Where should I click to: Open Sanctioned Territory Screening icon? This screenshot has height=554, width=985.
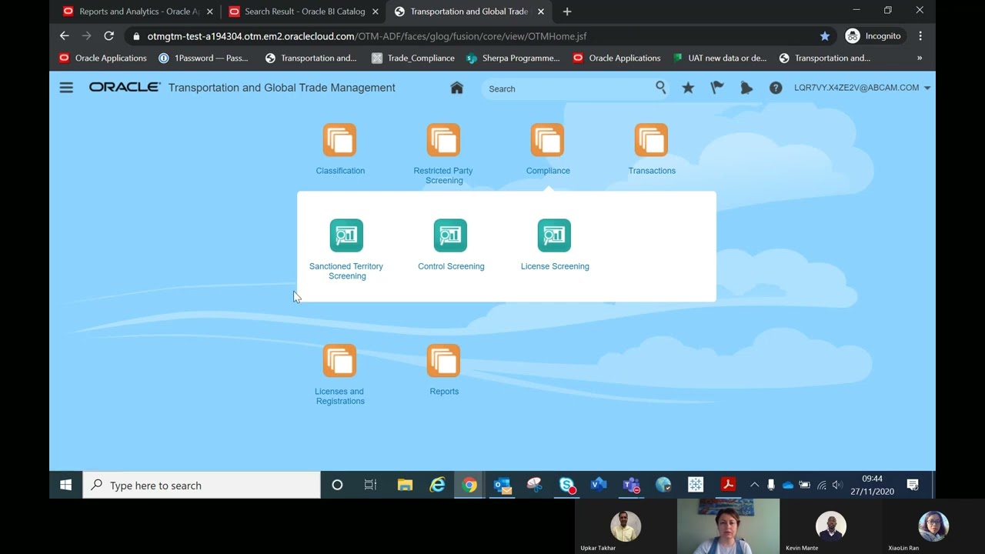pyautogui.click(x=346, y=235)
